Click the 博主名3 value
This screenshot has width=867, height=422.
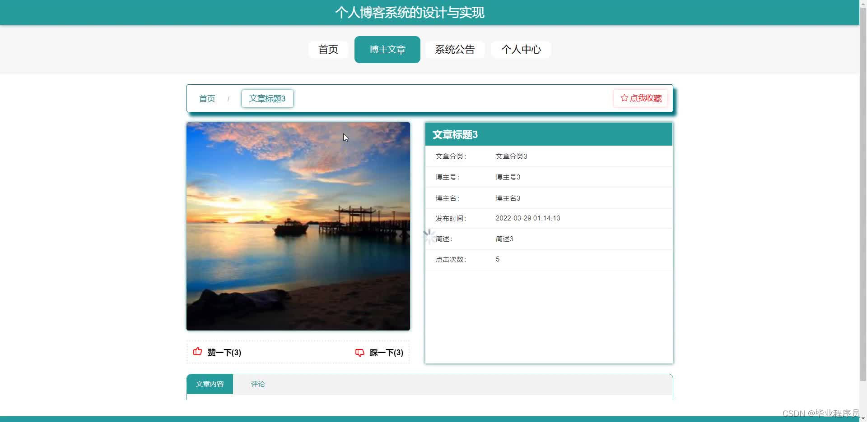[x=508, y=198]
